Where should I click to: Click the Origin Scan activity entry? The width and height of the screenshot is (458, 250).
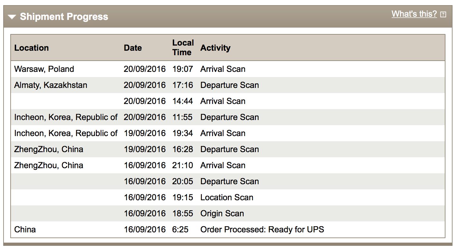pyautogui.click(x=222, y=213)
